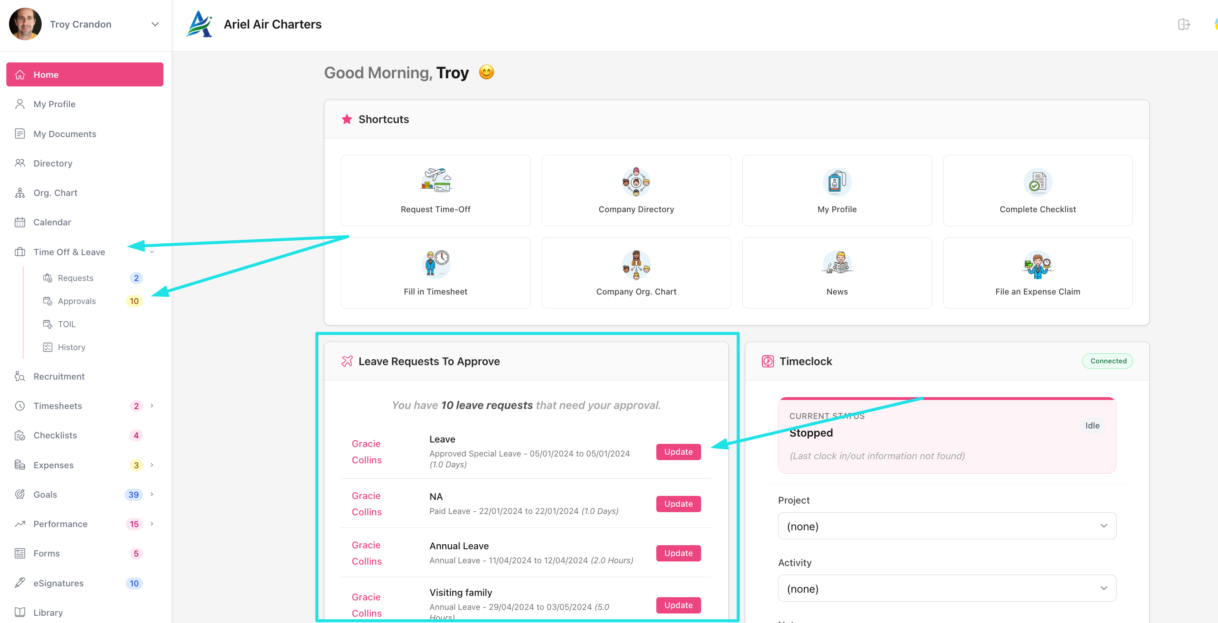Click the Troy Crandon profile photo
Viewport: 1218px width, 623px height.
(x=25, y=24)
